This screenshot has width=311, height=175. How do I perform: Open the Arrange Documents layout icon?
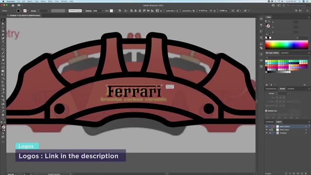[x=19, y=5]
